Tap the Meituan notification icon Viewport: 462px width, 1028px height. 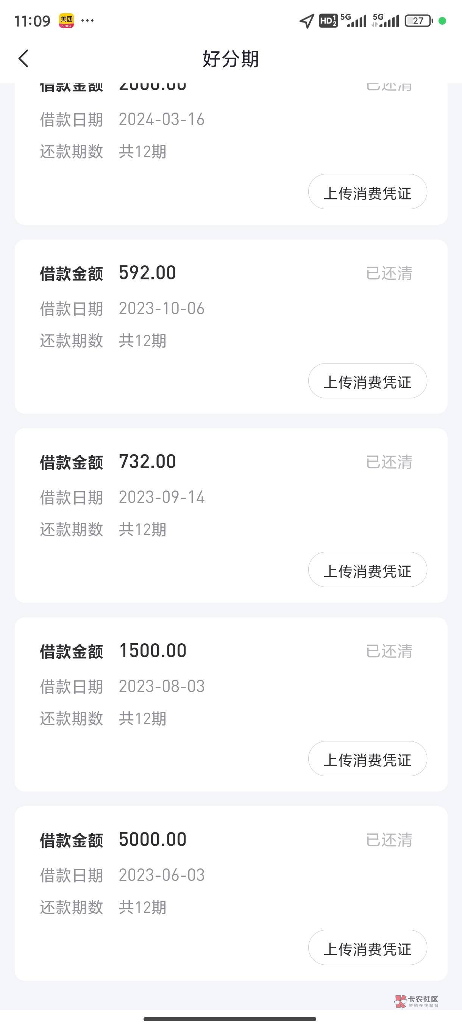tap(66, 21)
